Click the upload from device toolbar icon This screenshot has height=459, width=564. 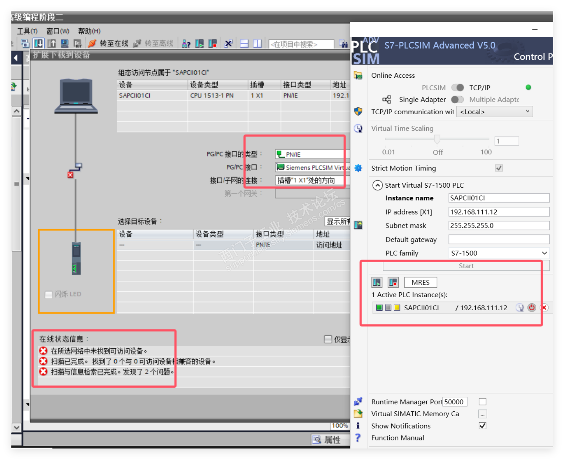tap(52, 43)
